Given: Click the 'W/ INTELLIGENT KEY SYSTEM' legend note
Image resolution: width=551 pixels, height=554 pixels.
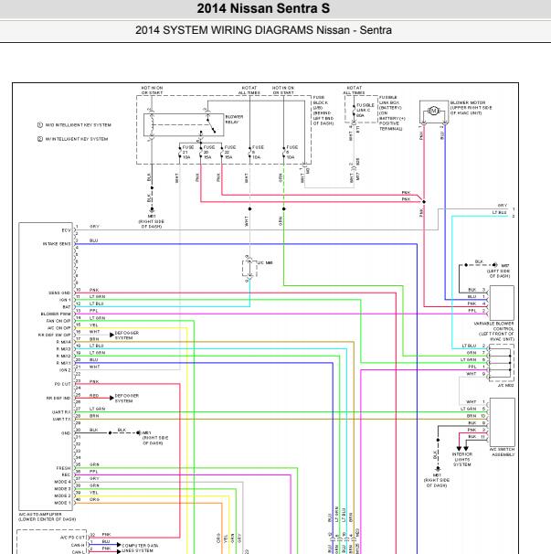Looking at the screenshot, I should [x=77, y=139].
